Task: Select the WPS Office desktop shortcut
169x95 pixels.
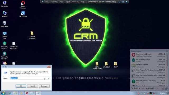Action: point(23,14)
